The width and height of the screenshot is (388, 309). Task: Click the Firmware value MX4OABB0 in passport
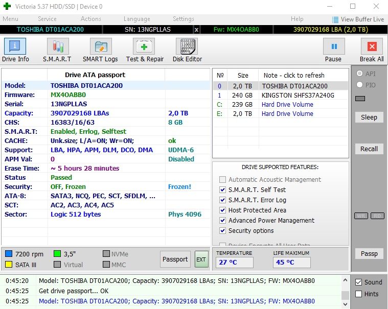click(x=69, y=95)
